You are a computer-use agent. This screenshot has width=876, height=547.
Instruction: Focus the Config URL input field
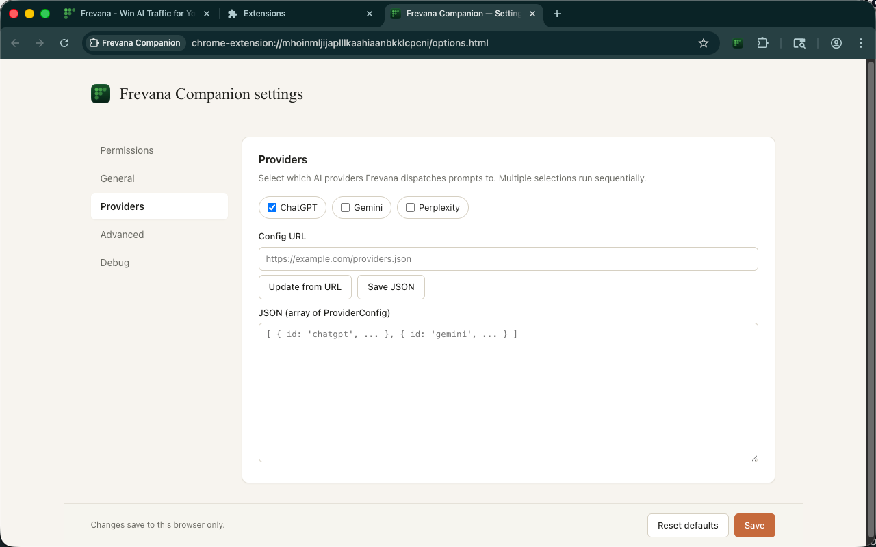(x=508, y=258)
